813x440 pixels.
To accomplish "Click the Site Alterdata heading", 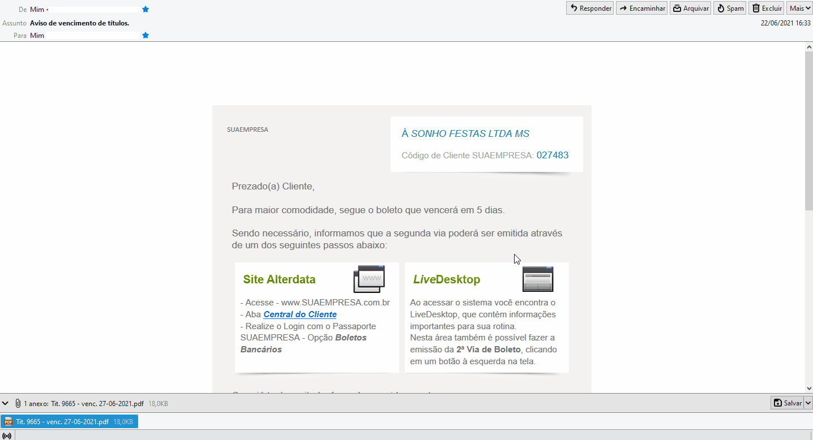I will pyautogui.click(x=279, y=279).
